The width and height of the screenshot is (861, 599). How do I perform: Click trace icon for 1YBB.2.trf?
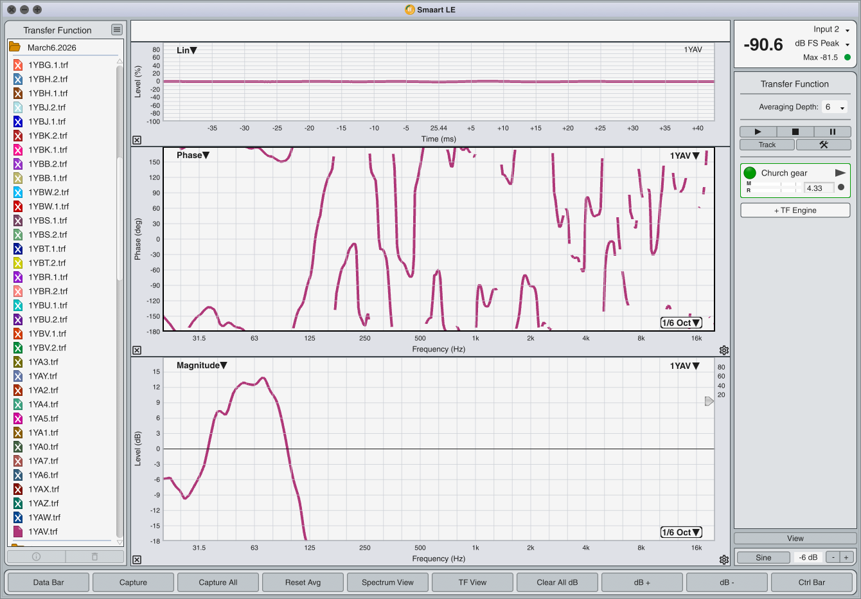tap(18, 164)
